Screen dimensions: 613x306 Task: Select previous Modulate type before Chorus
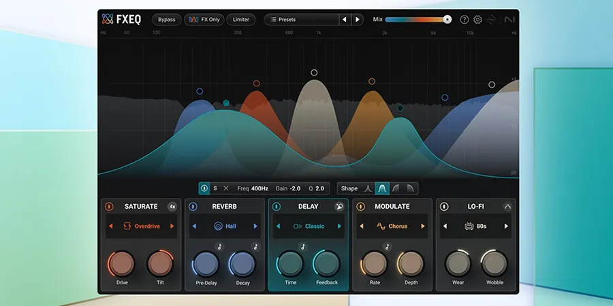point(362,226)
